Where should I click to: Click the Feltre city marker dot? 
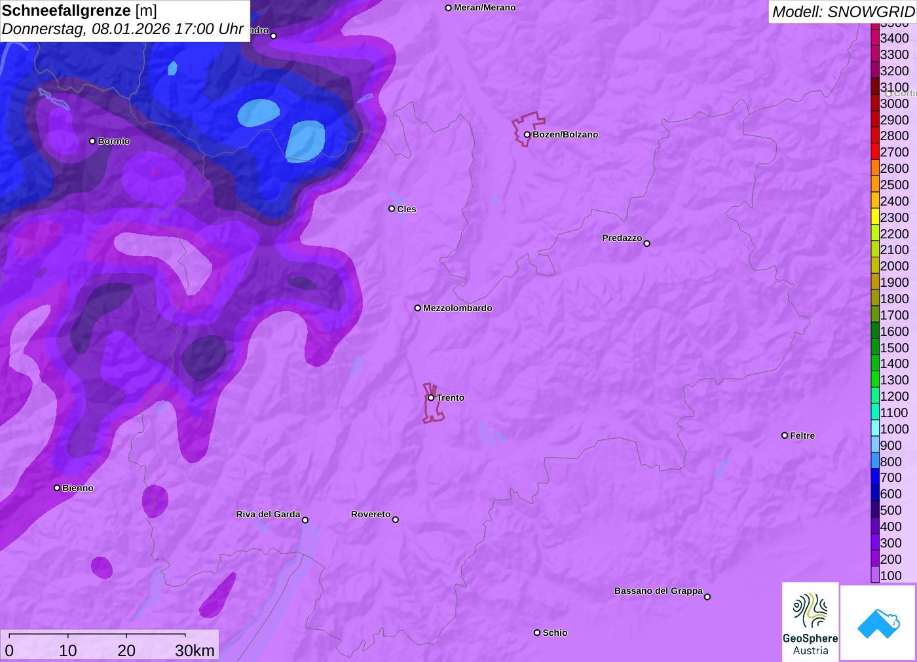785,435
